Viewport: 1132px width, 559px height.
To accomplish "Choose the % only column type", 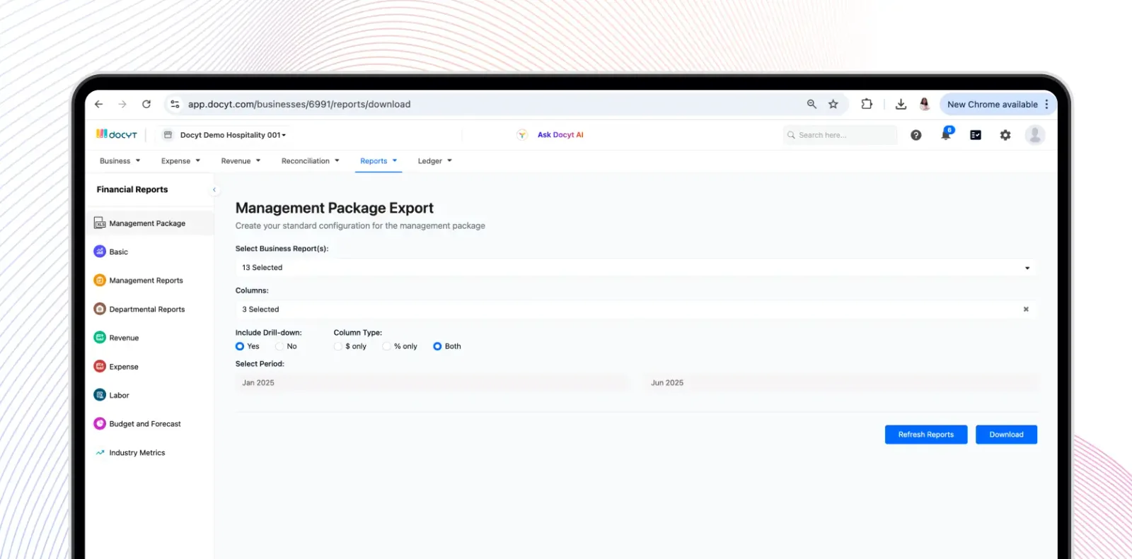I will tap(386, 346).
